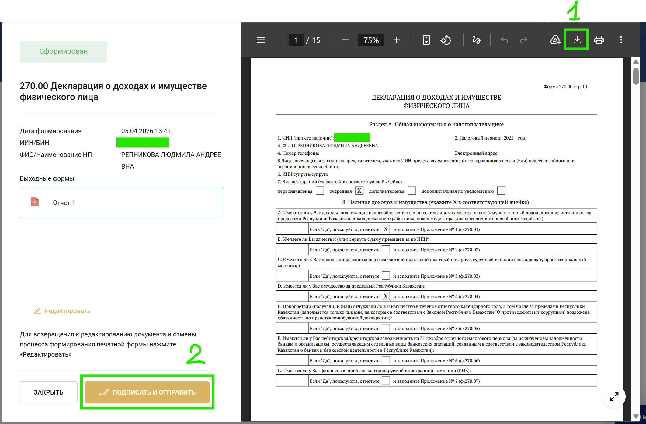This screenshot has width=646, height=424.
Task: Print the declaration PDF
Action: pos(599,40)
